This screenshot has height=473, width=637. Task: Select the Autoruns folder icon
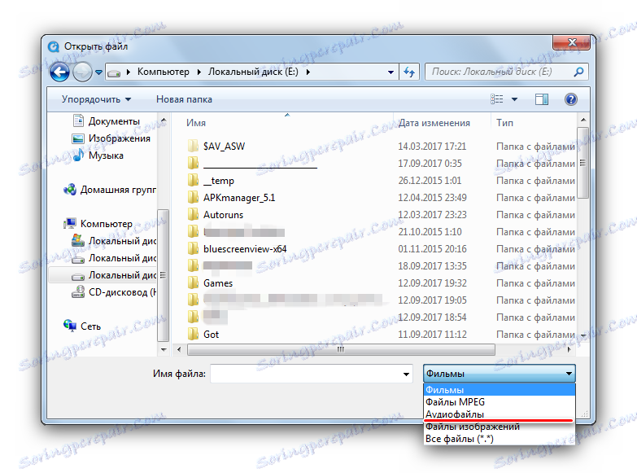(x=194, y=214)
